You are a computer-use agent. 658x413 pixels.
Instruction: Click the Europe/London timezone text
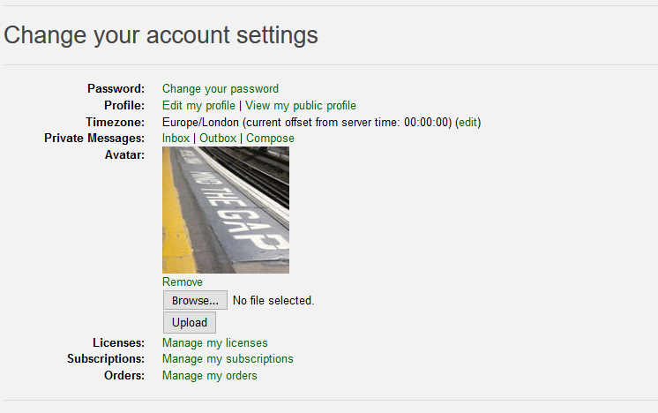[x=200, y=122]
